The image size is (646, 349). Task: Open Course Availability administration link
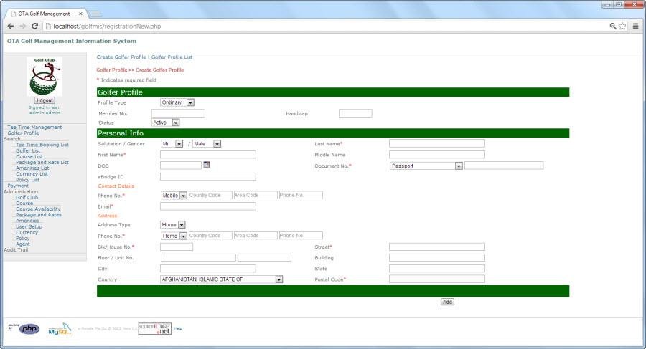point(38,209)
